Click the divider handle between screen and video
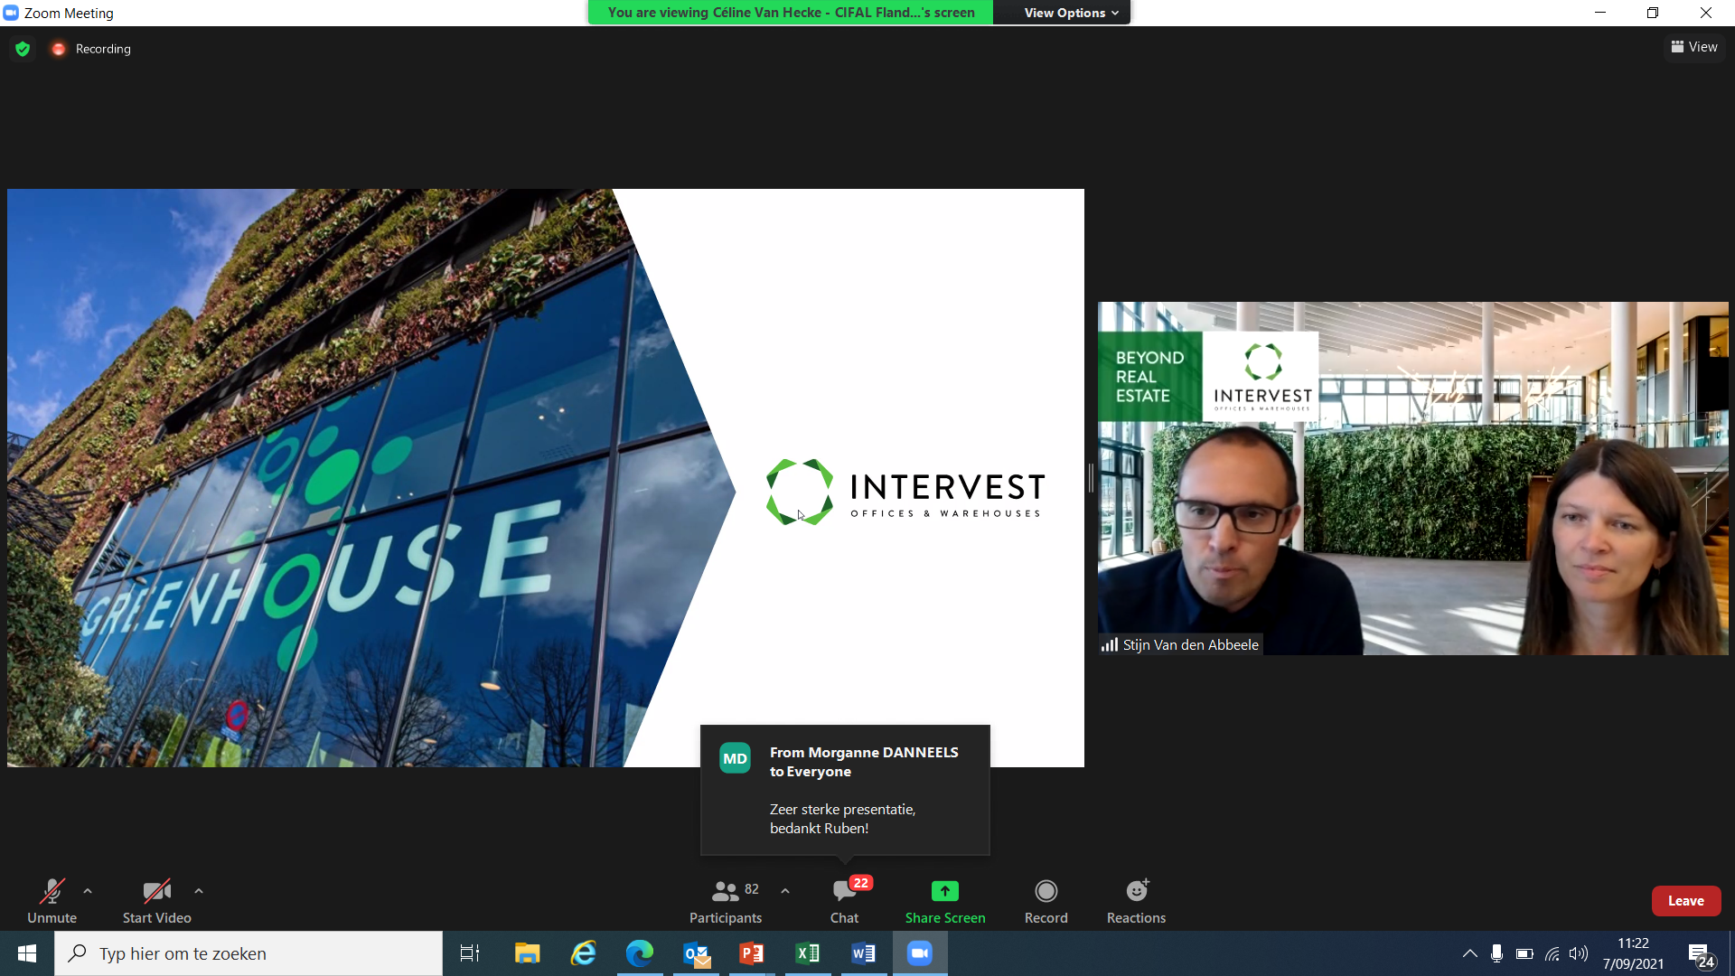Image resolution: width=1735 pixels, height=976 pixels. click(x=1091, y=478)
